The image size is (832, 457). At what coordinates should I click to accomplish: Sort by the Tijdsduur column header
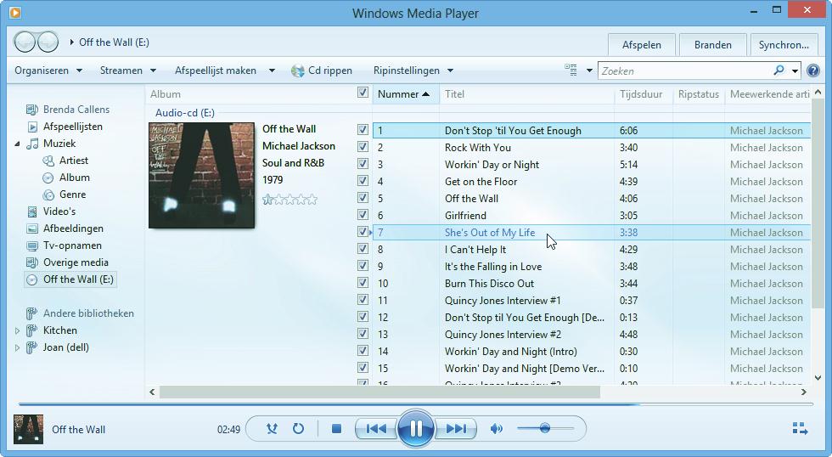pos(644,94)
